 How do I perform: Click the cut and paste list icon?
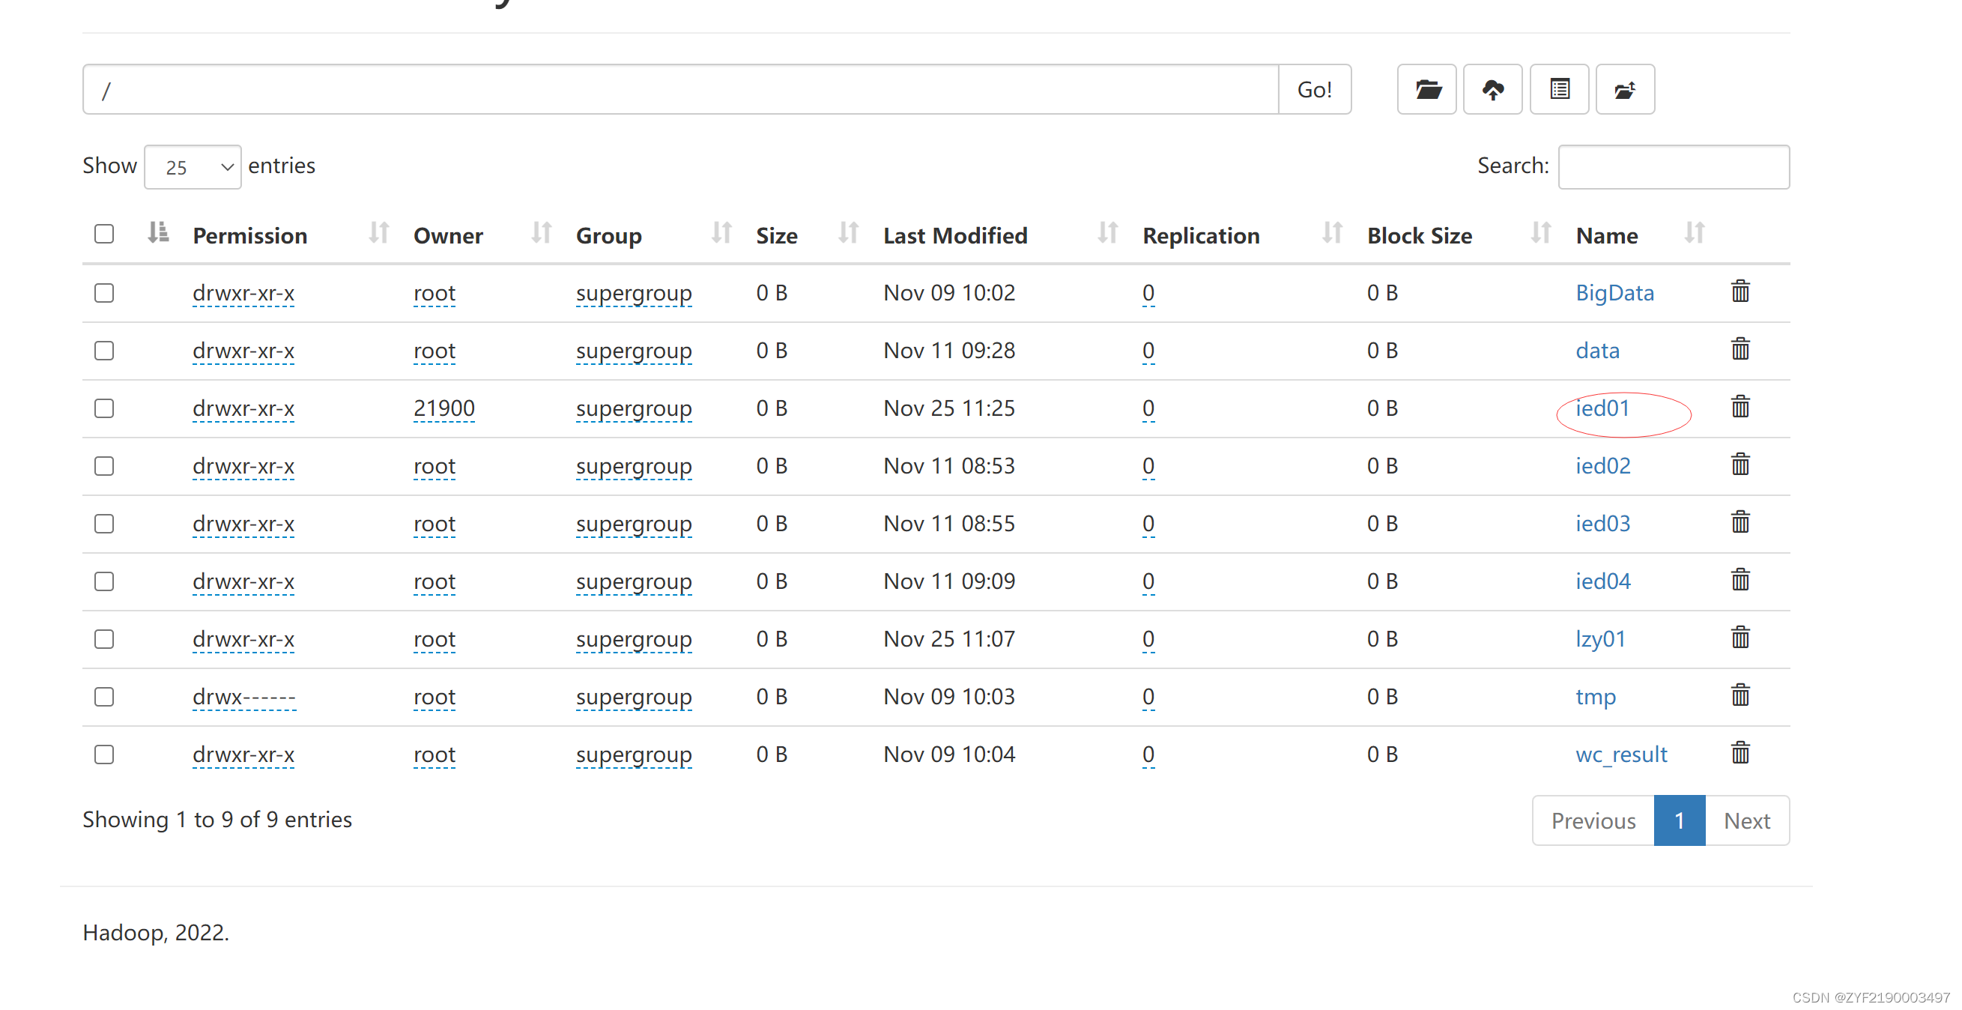[1559, 89]
